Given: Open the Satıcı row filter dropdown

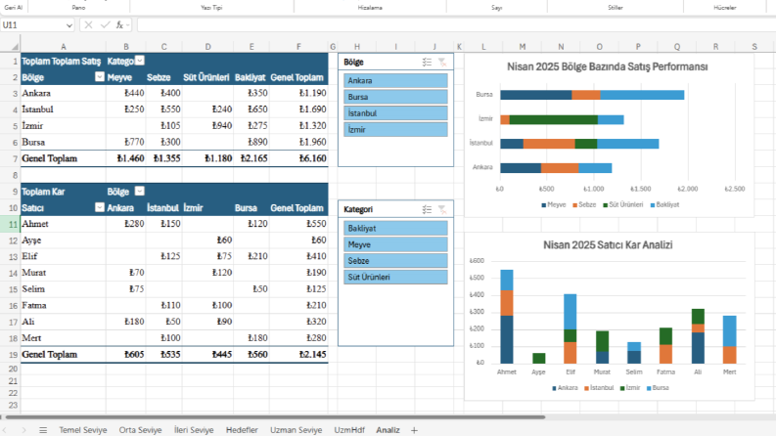Looking at the screenshot, I should [100, 207].
